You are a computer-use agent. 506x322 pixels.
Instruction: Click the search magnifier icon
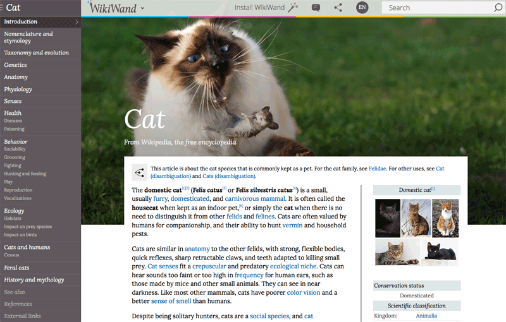(498, 8)
